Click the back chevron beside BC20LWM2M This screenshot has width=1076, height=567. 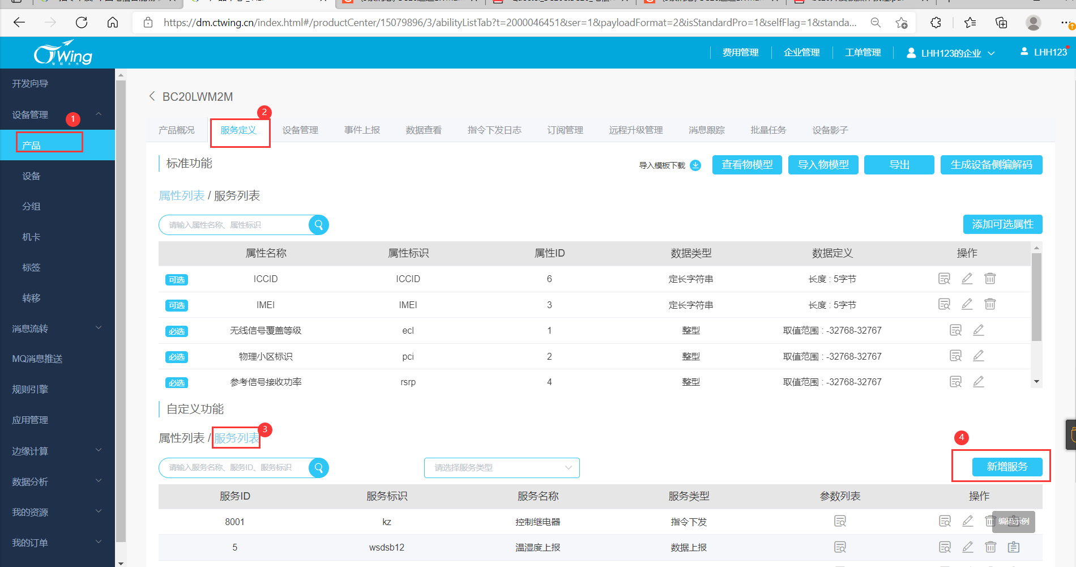[x=152, y=96]
